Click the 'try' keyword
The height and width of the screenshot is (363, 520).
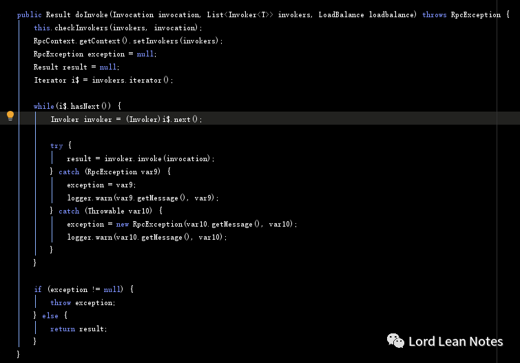click(56, 145)
